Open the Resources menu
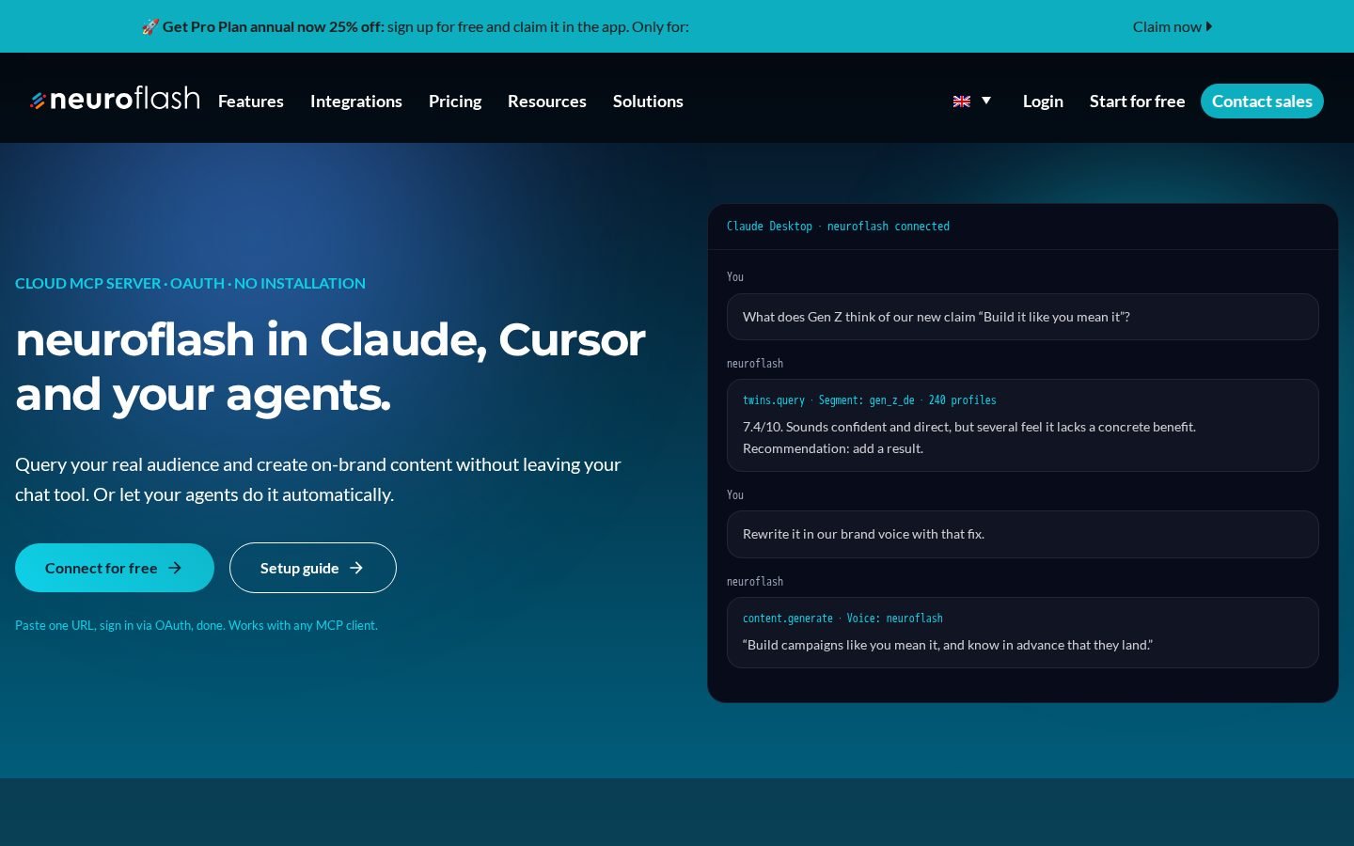The height and width of the screenshot is (846, 1354). [547, 101]
